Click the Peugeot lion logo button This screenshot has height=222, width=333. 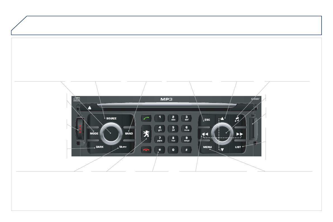[x=146, y=134]
